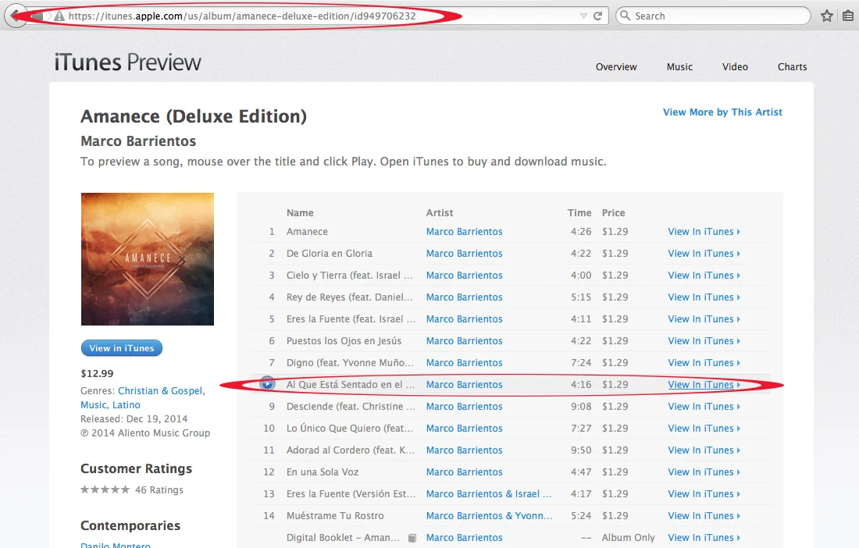This screenshot has width=859, height=548.
Task: Click the 46 Ratings text
Action: coord(159,490)
